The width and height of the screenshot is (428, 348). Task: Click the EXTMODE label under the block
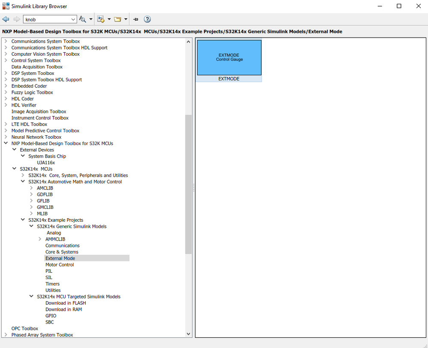[x=229, y=79]
